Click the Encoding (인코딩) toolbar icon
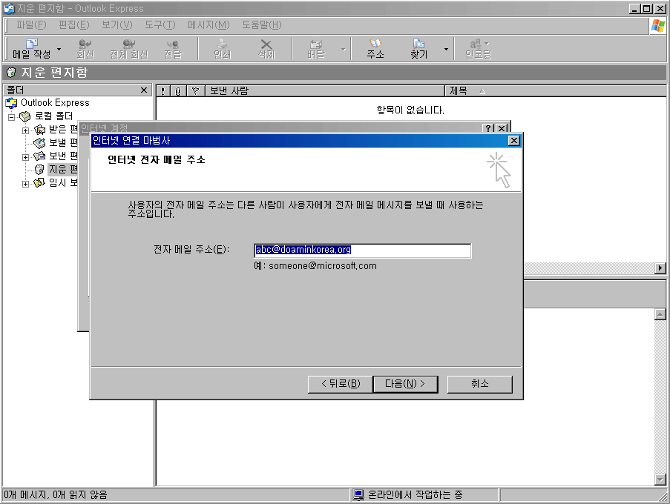Image resolution: width=670 pixels, height=504 pixels. pos(478,49)
